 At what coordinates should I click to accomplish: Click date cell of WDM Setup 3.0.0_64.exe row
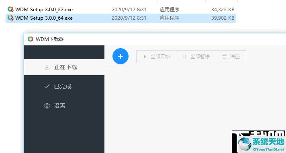[129, 18]
